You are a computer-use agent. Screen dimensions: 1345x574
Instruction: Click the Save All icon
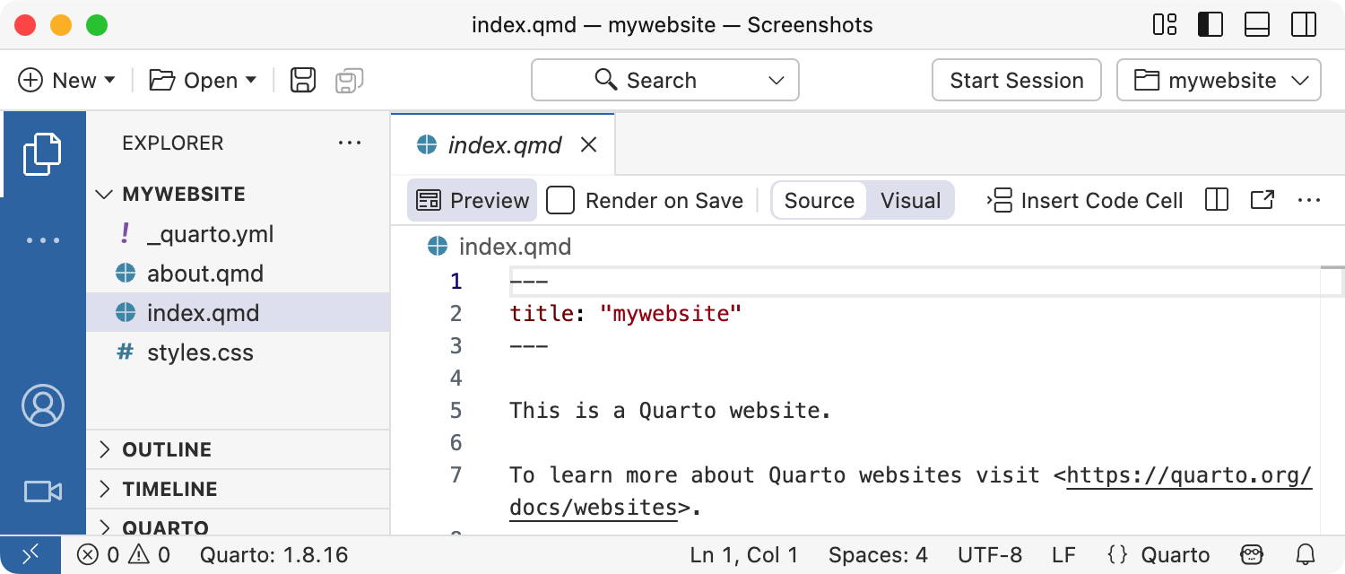click(x=349, y=81)
